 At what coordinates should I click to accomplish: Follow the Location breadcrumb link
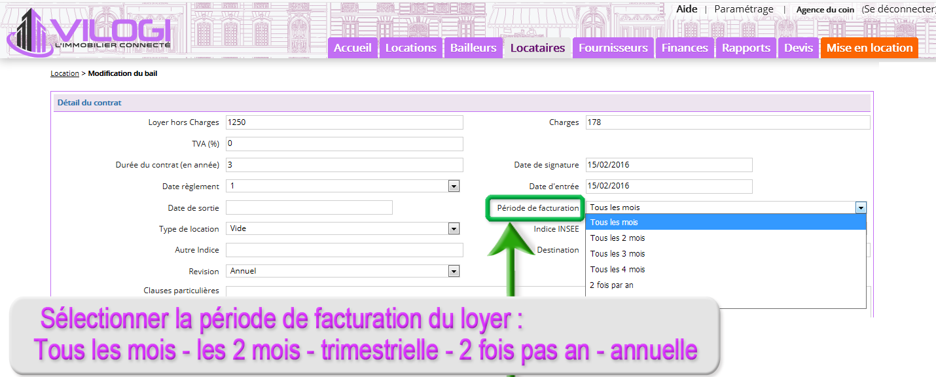[x=64, y=73]
